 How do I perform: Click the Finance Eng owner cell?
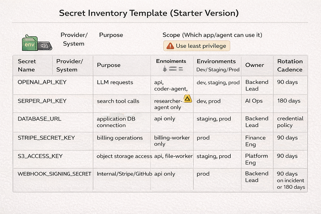[255, 141]
